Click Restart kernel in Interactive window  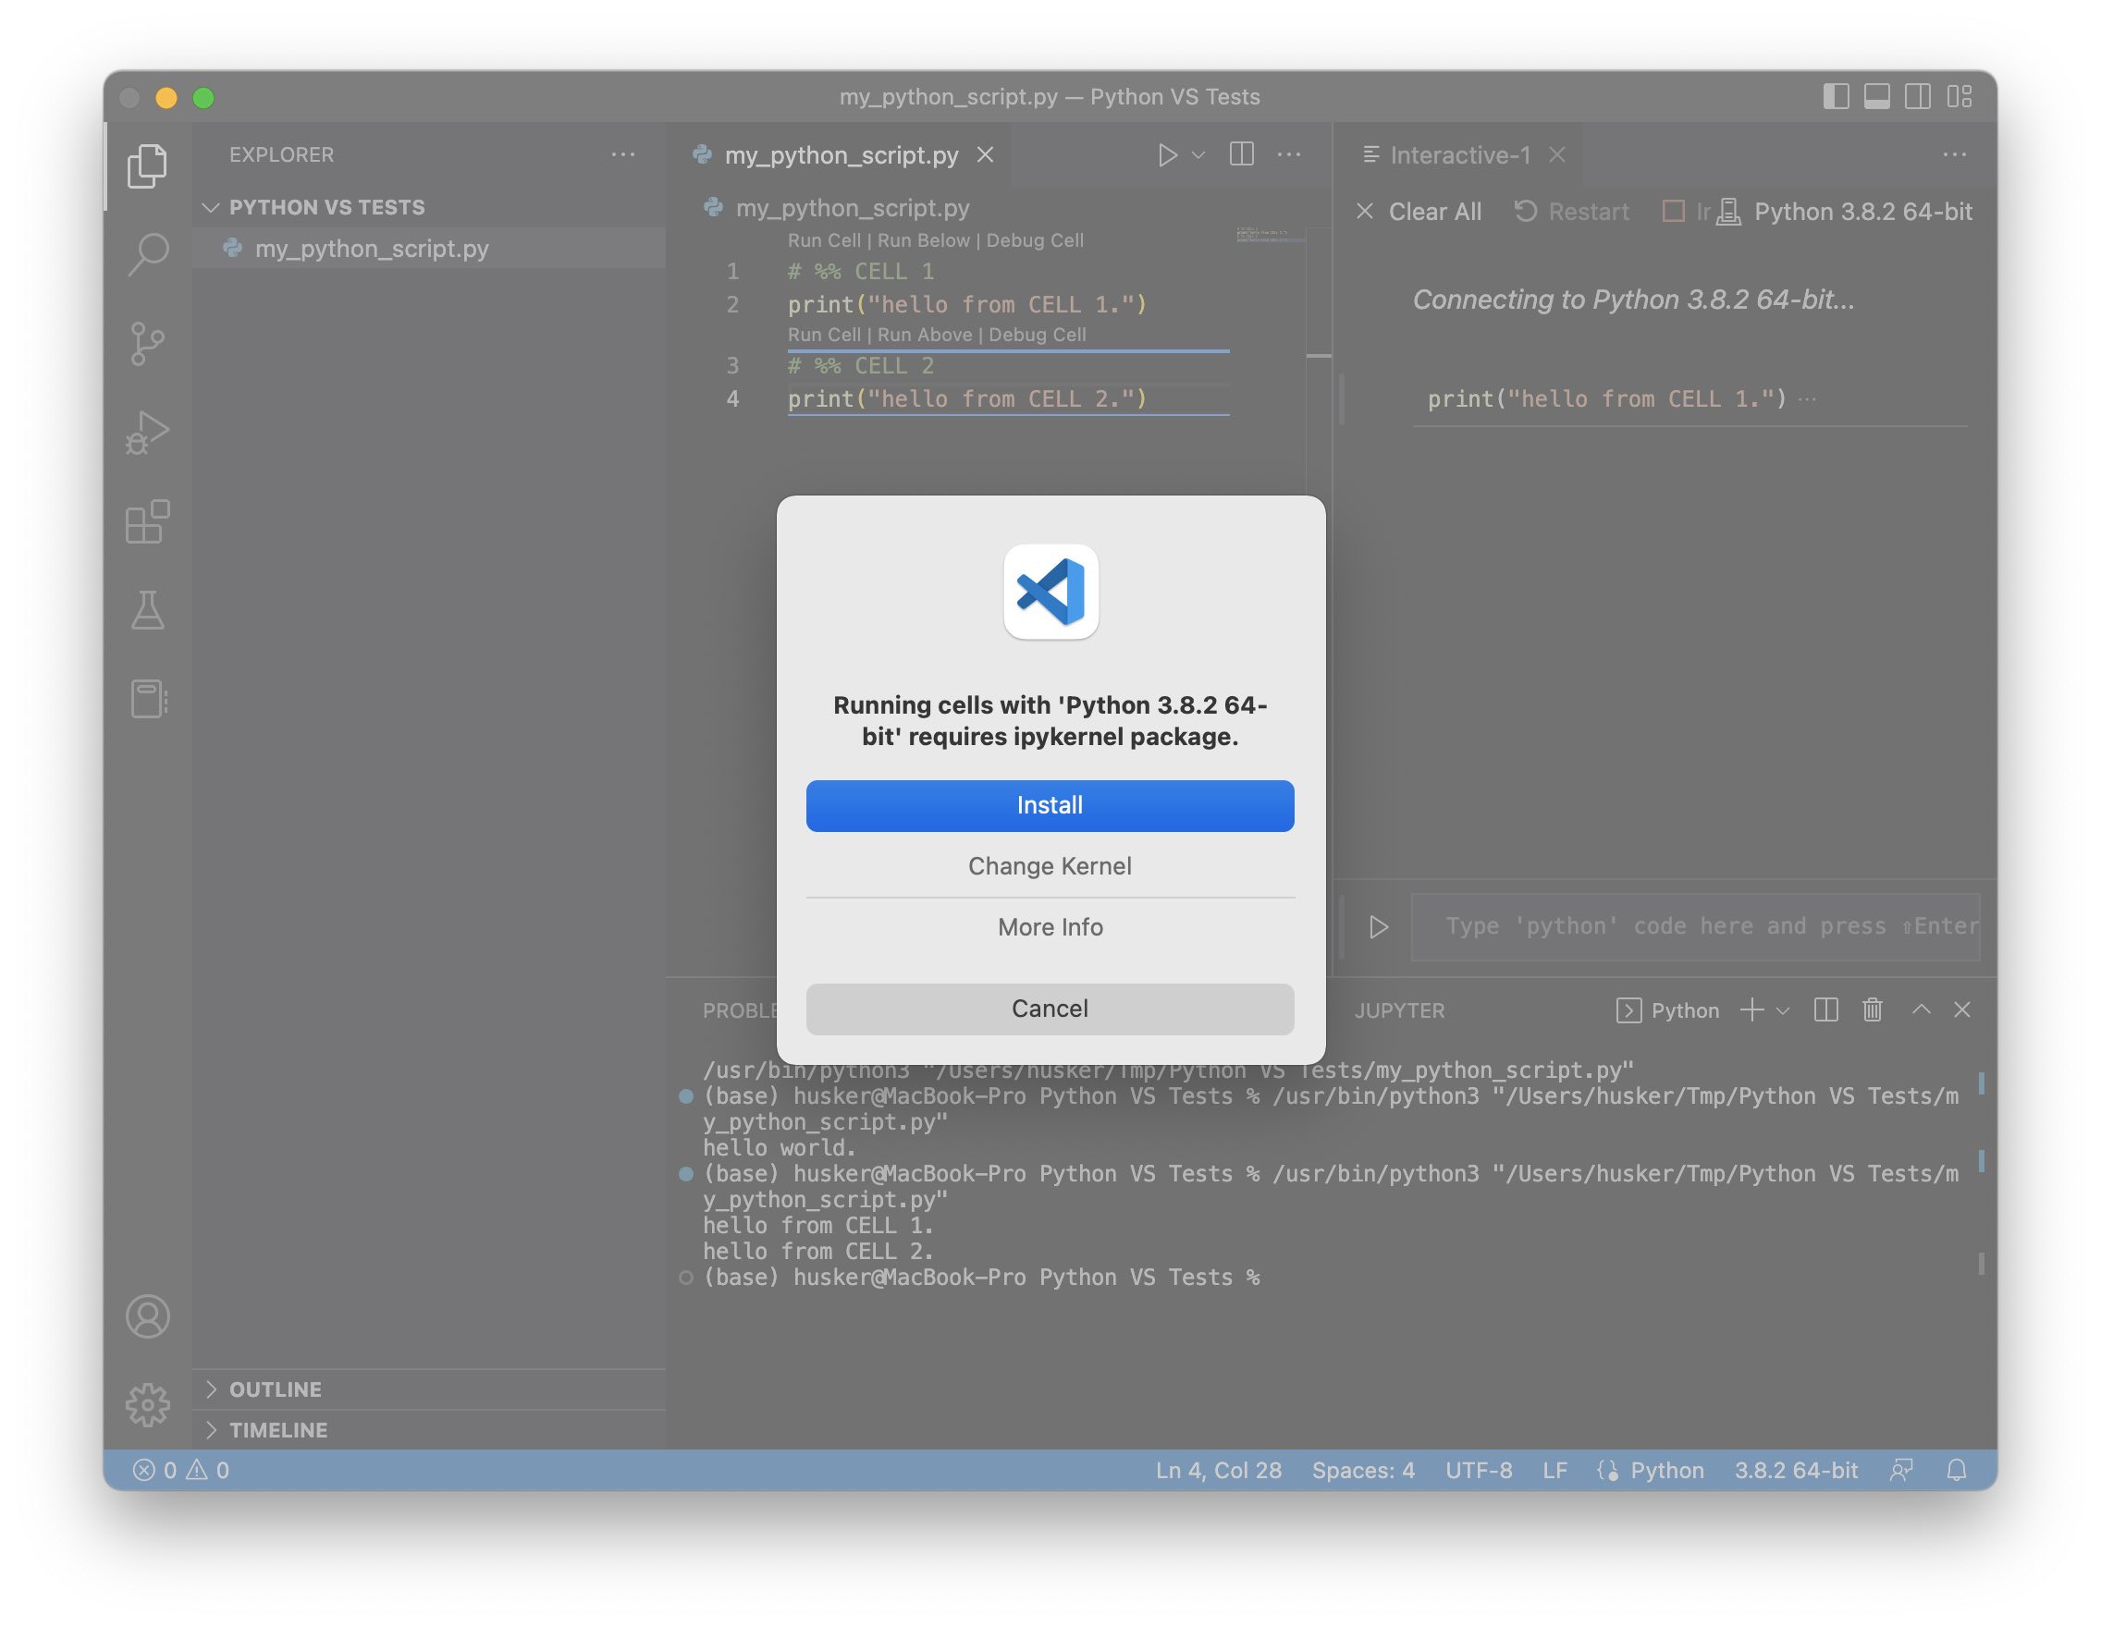point(1572,212)
